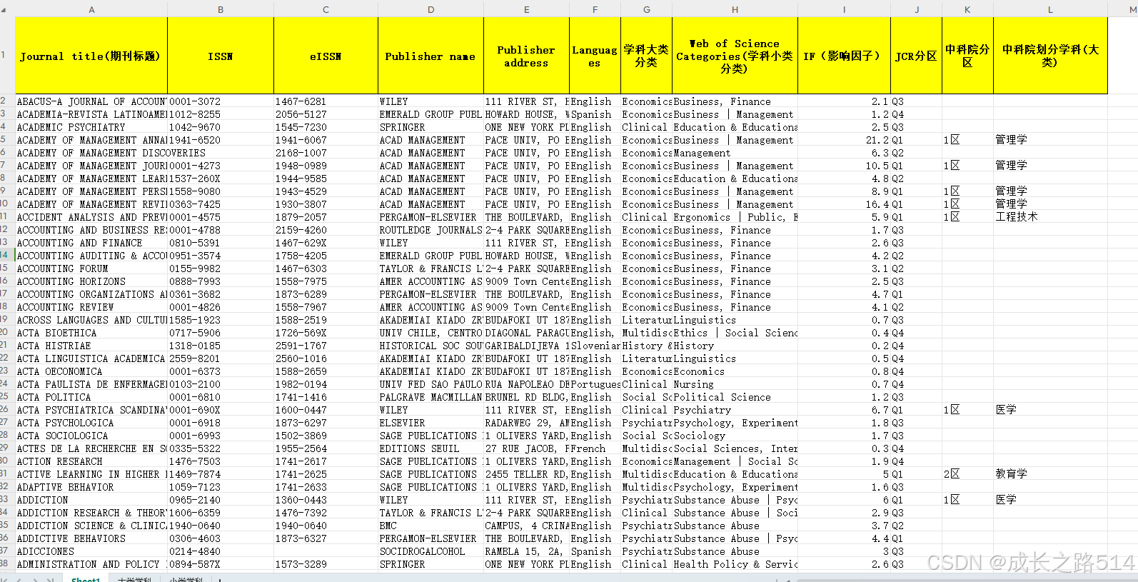Select the ACTA POLITICA journal cell
This screenshot has height=582, width=1138.
91,397
